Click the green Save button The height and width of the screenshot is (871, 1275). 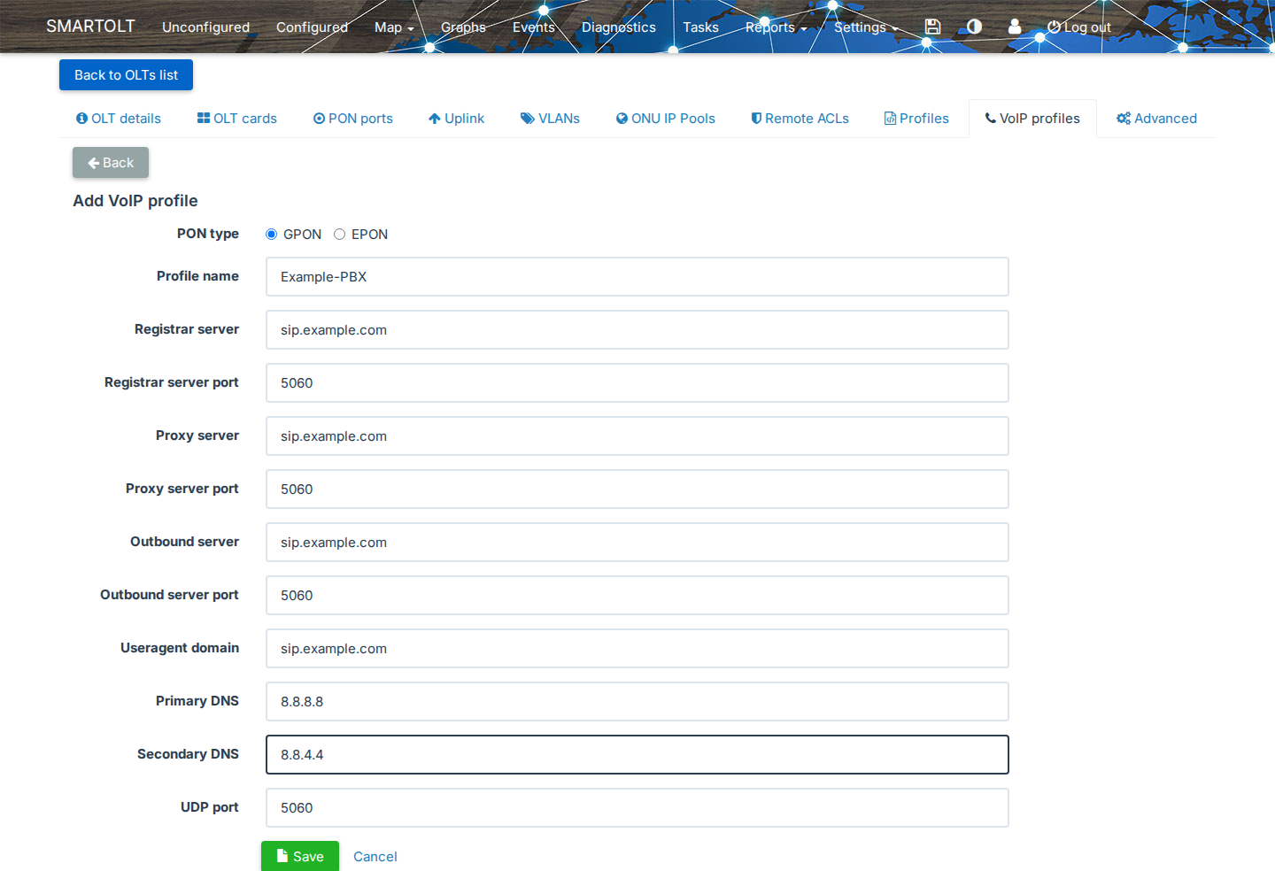(300, 856)
